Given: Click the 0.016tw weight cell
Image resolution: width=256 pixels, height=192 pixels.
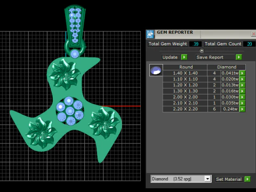Looking at the screenshot, I should tap(230, 91).
